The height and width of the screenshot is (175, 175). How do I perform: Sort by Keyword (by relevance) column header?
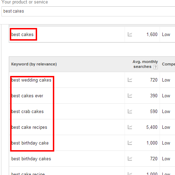tap(34, 64)
